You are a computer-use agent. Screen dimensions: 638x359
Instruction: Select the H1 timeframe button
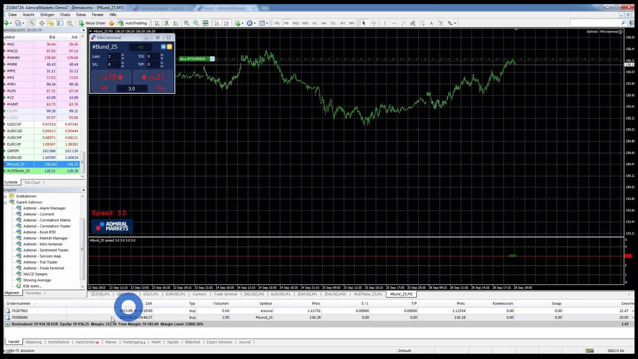point(315,23)
